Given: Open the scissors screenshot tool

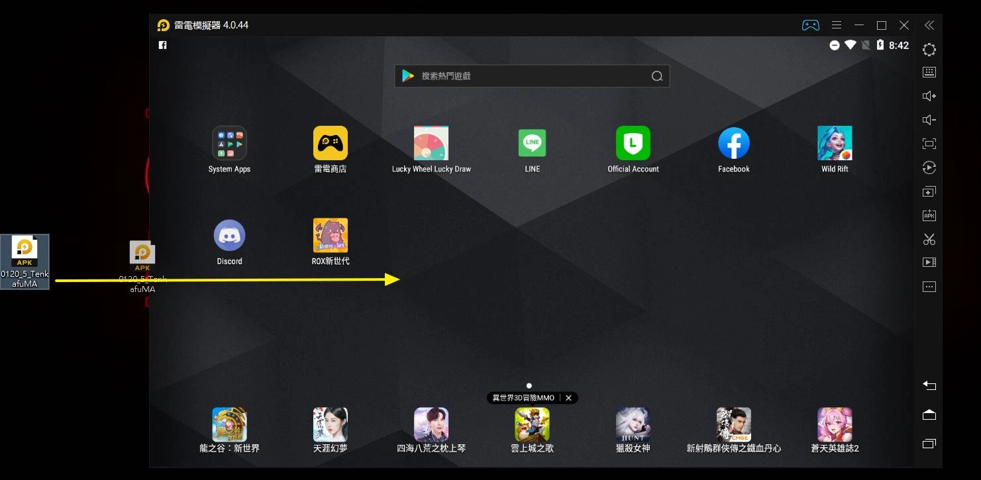Looking at the screenshot, I should 929,239.
